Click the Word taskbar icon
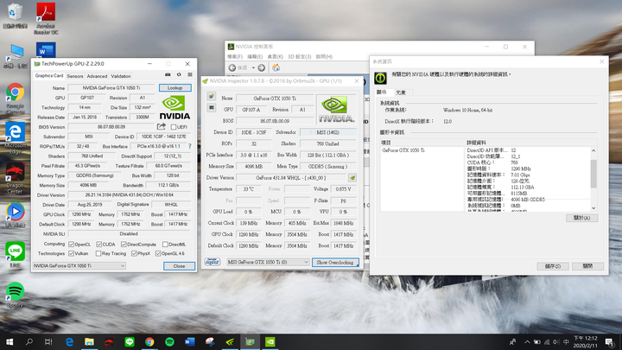The height and width of the screenshot is (350, 622). coord(189,341)
